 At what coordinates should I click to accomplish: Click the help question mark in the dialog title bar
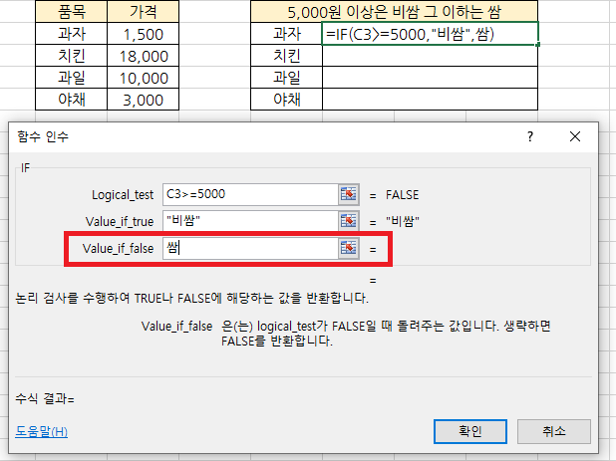(x=530, y=136)
